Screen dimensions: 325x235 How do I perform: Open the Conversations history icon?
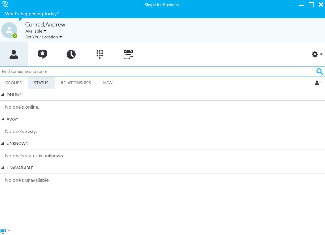coord(71,54)
